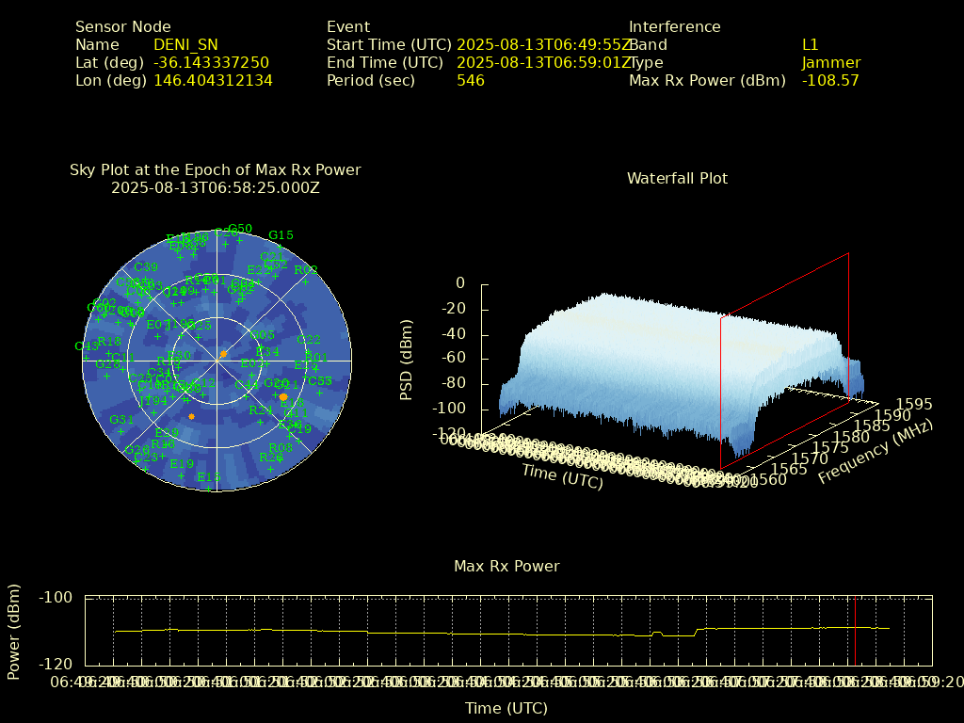Click the G22 satellite marker

309,340
